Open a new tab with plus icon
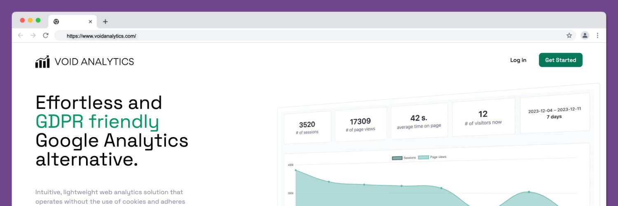 (105, 21)
